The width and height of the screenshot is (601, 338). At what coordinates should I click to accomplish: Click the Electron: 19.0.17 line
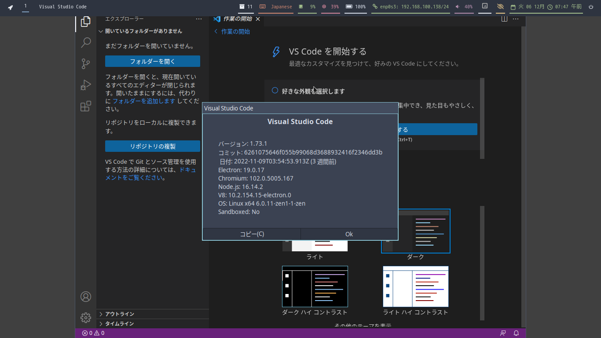pyautogui.click(x=241, y=170)
